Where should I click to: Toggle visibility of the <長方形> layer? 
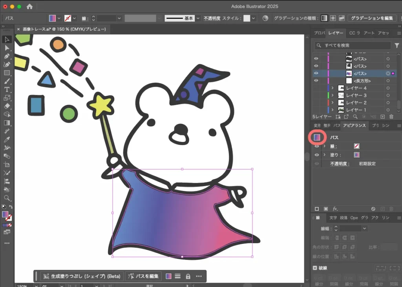tap(316, 81)
